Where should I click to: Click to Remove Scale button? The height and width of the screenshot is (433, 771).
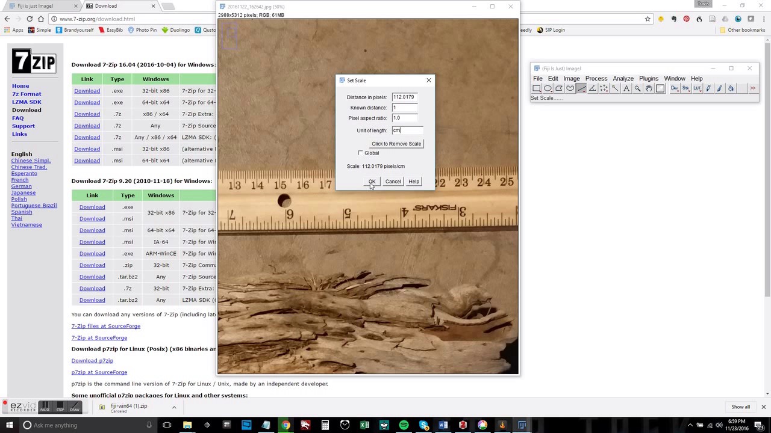coord(396,144)
